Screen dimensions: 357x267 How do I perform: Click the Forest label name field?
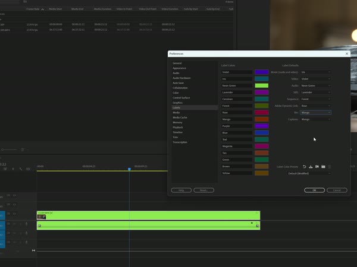[237, 106]
